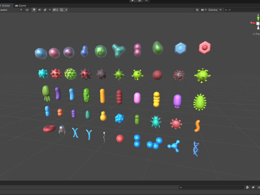Open the search by type filter icon

pyautogui.click(x=248, y=187)
